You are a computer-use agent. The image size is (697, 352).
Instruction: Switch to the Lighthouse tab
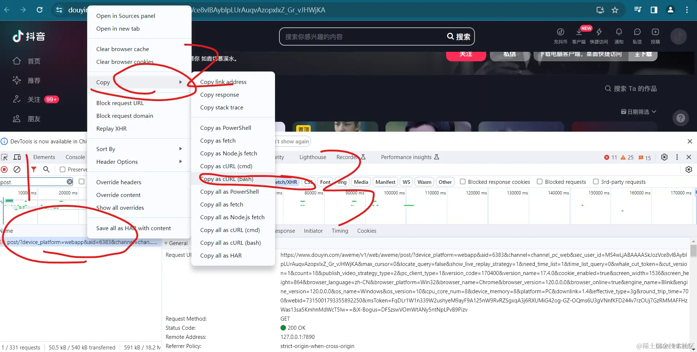tap(313, 157)
